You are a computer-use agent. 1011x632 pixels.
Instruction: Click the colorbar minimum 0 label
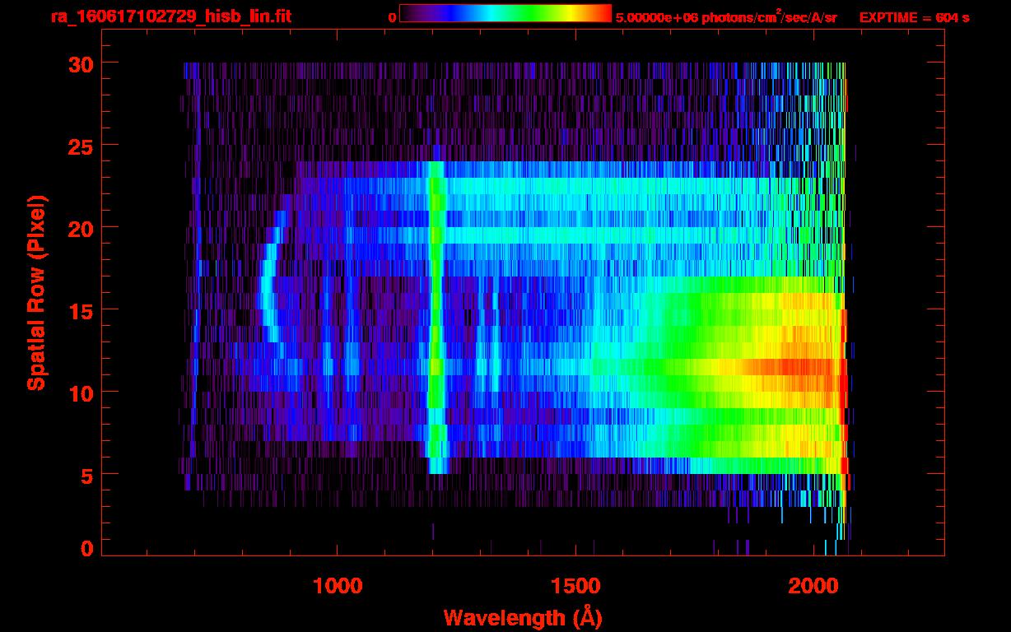(392, 17)
